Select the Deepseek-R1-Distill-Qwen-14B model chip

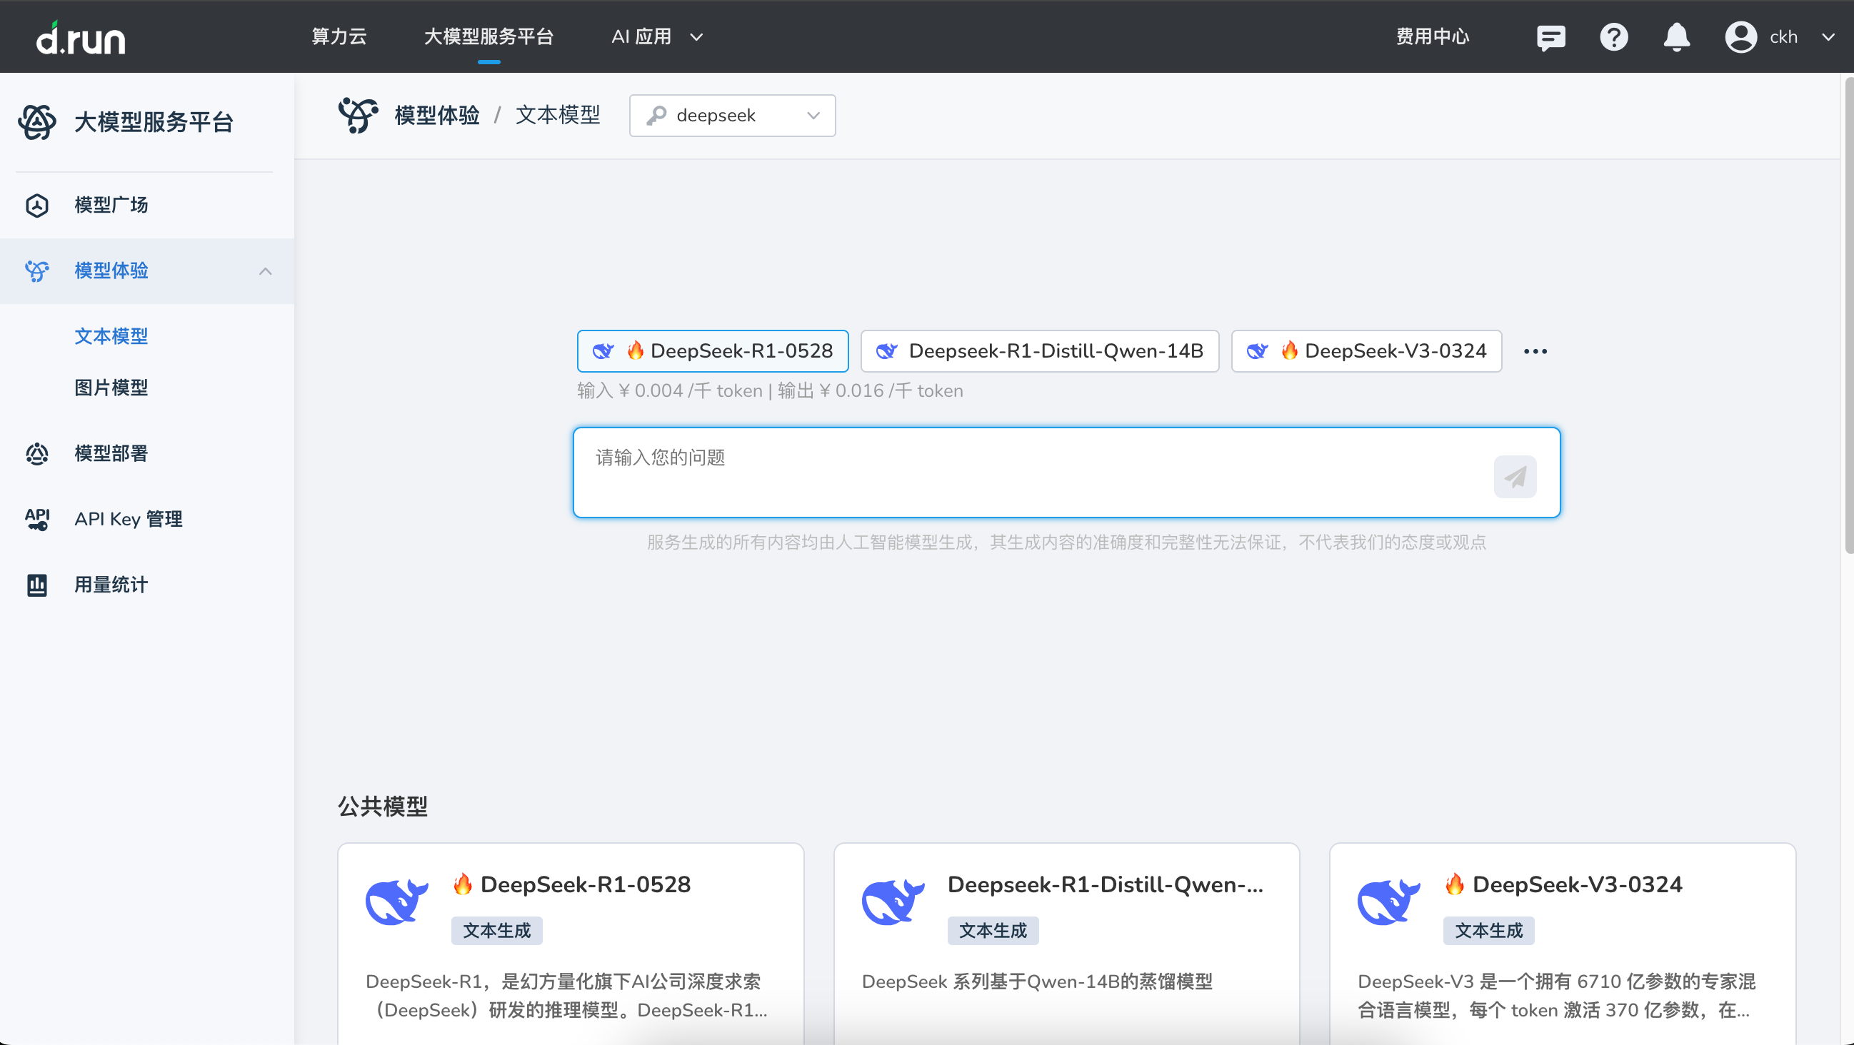click(1039, 351)
